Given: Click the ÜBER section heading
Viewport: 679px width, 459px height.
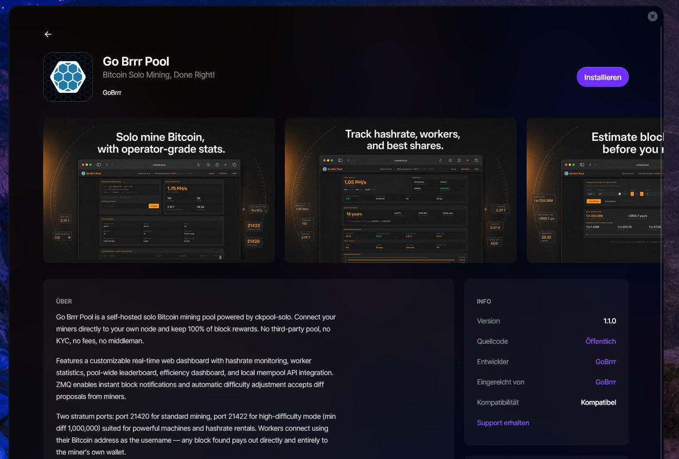Looking at the screenshot, I should pyautogui.click(x=64, y=302).
